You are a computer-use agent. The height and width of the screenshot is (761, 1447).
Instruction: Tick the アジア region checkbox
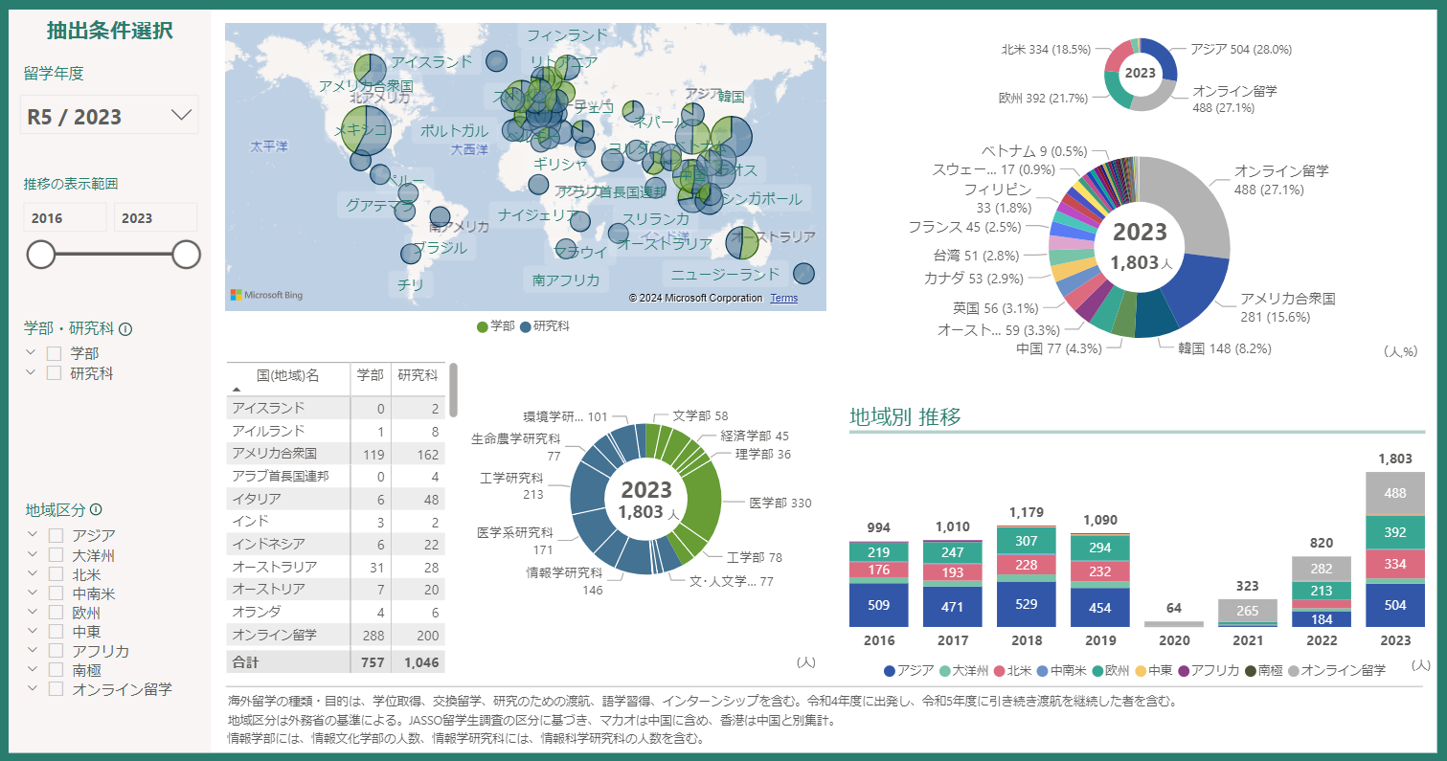point(57,535)
